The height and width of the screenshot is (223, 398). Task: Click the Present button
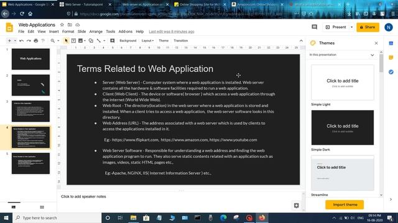point(336,27)
